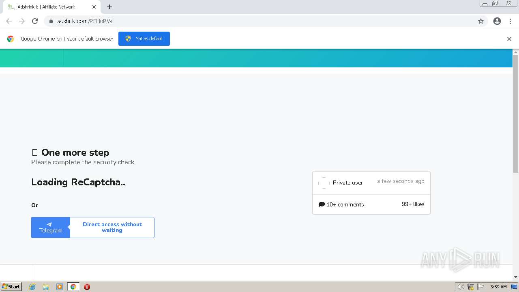Click the red stop-sign taskbar icon
Viewport: 519px width, 292px height.
point(87,287)
